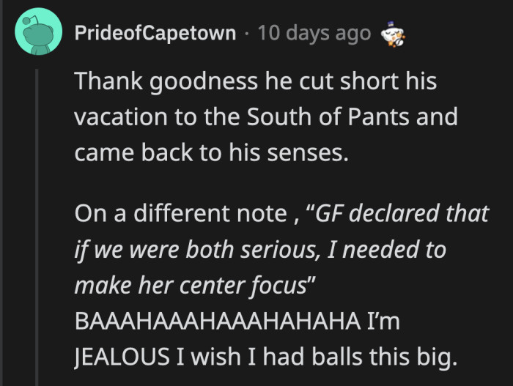The height and width of the screenshot is (386, 513).
Task: Click the separator dot before the timestamp
Action: (x=248, y=34)
